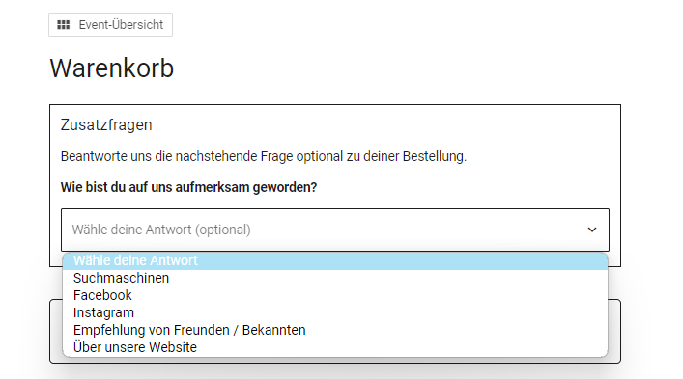
Task: Click the grid icon in Event-Übersicht button
Action: tap(64, 25)
